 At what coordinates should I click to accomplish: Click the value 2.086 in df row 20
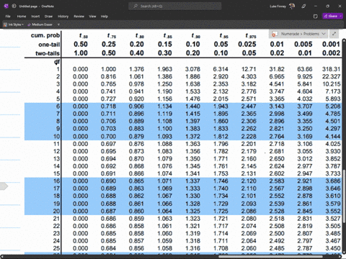249,211
